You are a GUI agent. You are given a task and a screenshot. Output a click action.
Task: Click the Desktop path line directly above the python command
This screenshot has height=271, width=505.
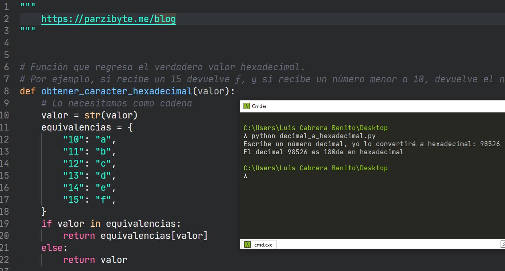[315, 128]
